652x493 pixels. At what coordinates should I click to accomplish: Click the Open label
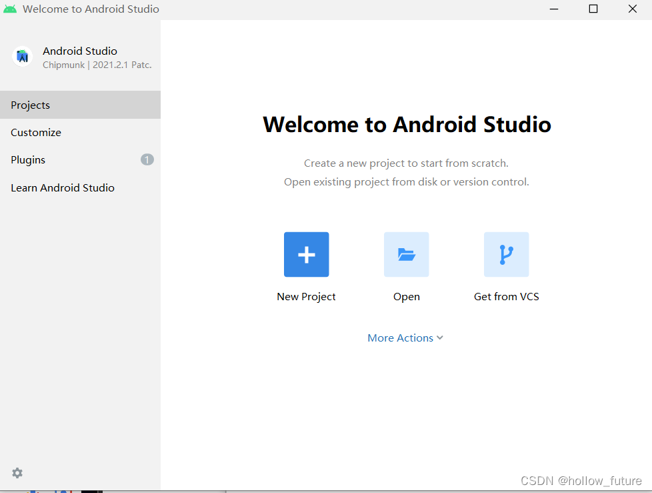tap(407, 297)
